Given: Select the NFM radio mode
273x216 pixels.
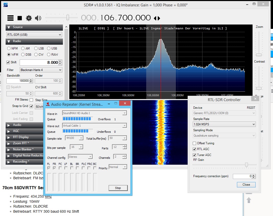Looking at the screenshot, I should tap(9, 48).
